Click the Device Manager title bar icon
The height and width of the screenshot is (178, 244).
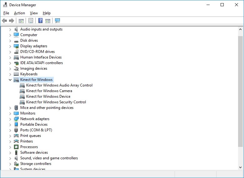(5, 5)
